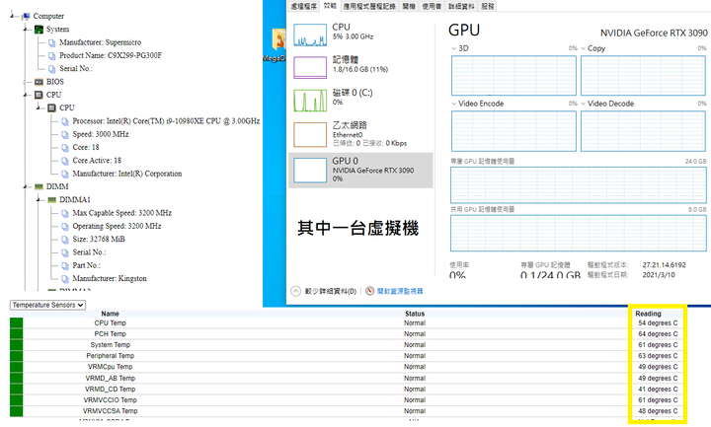Click the circled chevron for fewer details
This screenshot has height=427, width=711.
tap(295, 291)
